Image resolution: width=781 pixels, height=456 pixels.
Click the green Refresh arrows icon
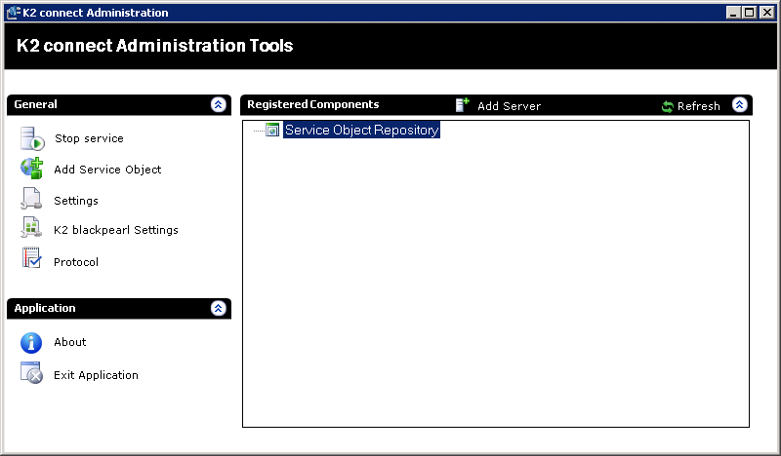pos(667,106)
